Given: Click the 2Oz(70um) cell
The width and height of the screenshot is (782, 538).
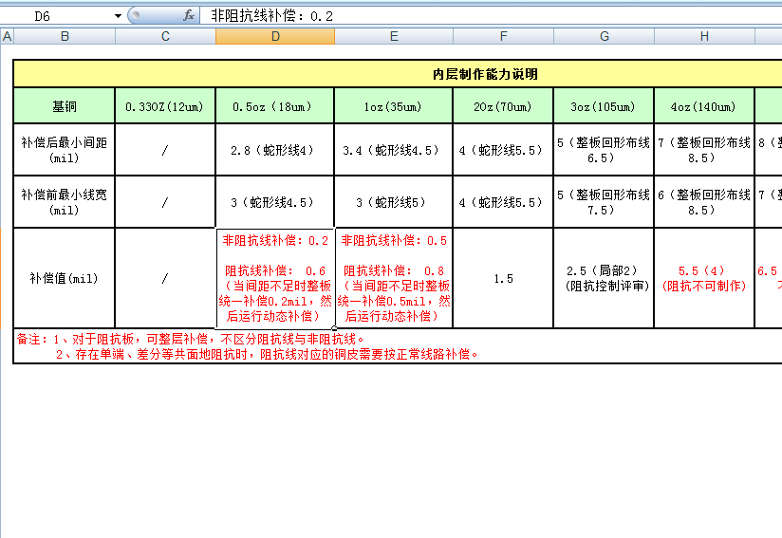Looking at the screenshot, I should pyautogui.click(x=503, y=106).
